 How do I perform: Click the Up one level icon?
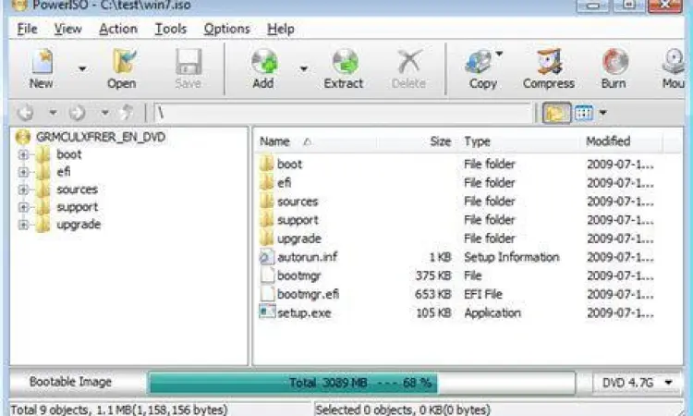[x=127, y=113]
